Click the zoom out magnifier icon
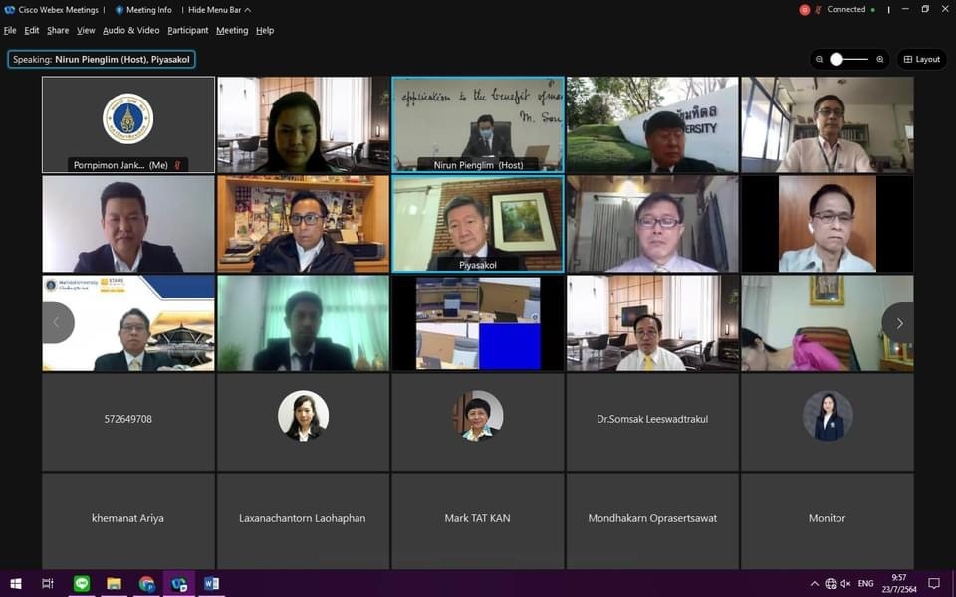 tap(820, 60)
